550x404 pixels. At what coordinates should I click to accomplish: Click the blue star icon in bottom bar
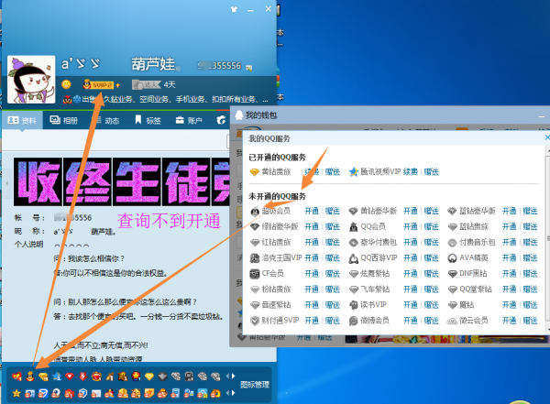coord(57,377)
